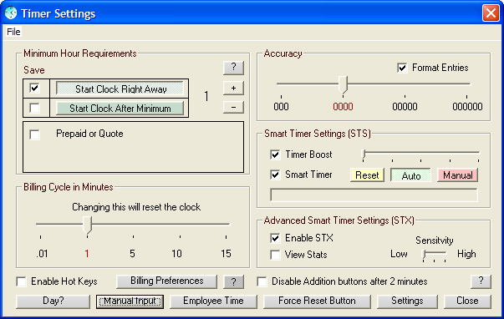
Task: Enable Hot Keys checkbox
Action: click(21, 281)
